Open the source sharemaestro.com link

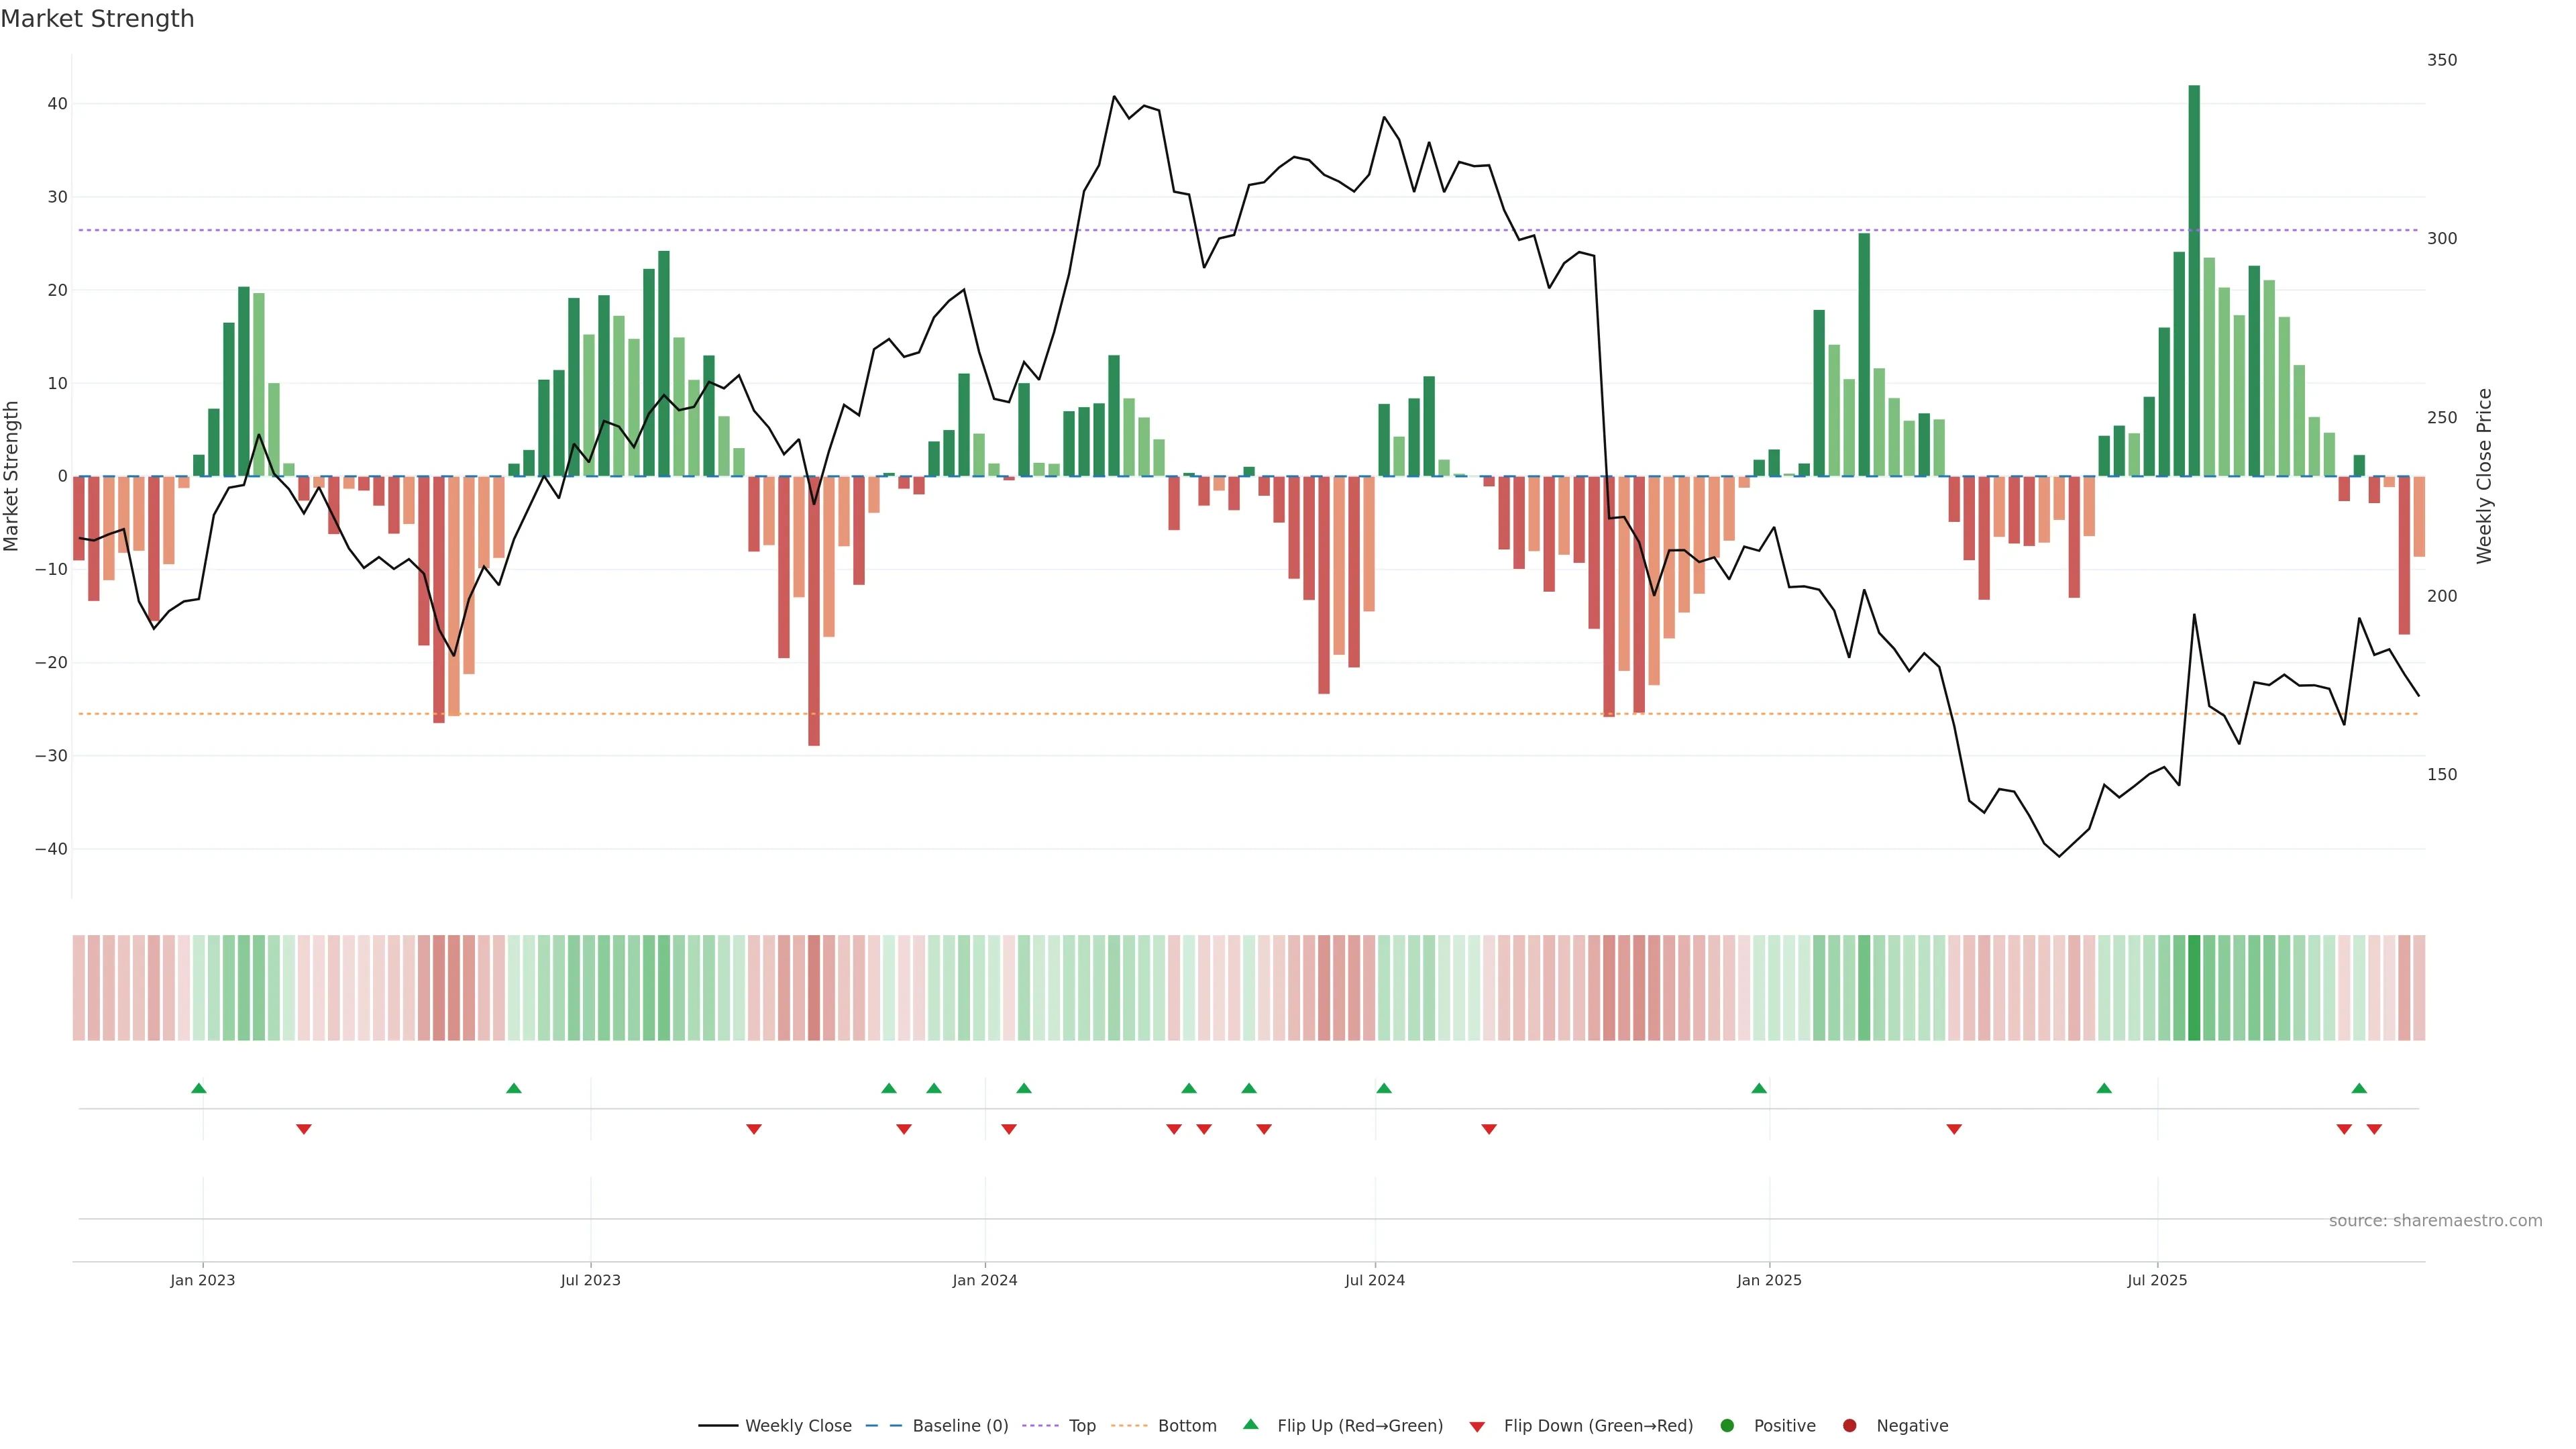pos(2435,1220)
